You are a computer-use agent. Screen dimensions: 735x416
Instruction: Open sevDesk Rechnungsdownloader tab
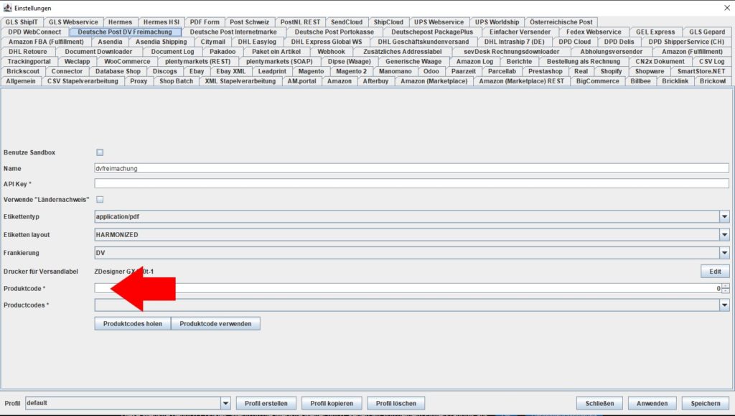point(511,52)
